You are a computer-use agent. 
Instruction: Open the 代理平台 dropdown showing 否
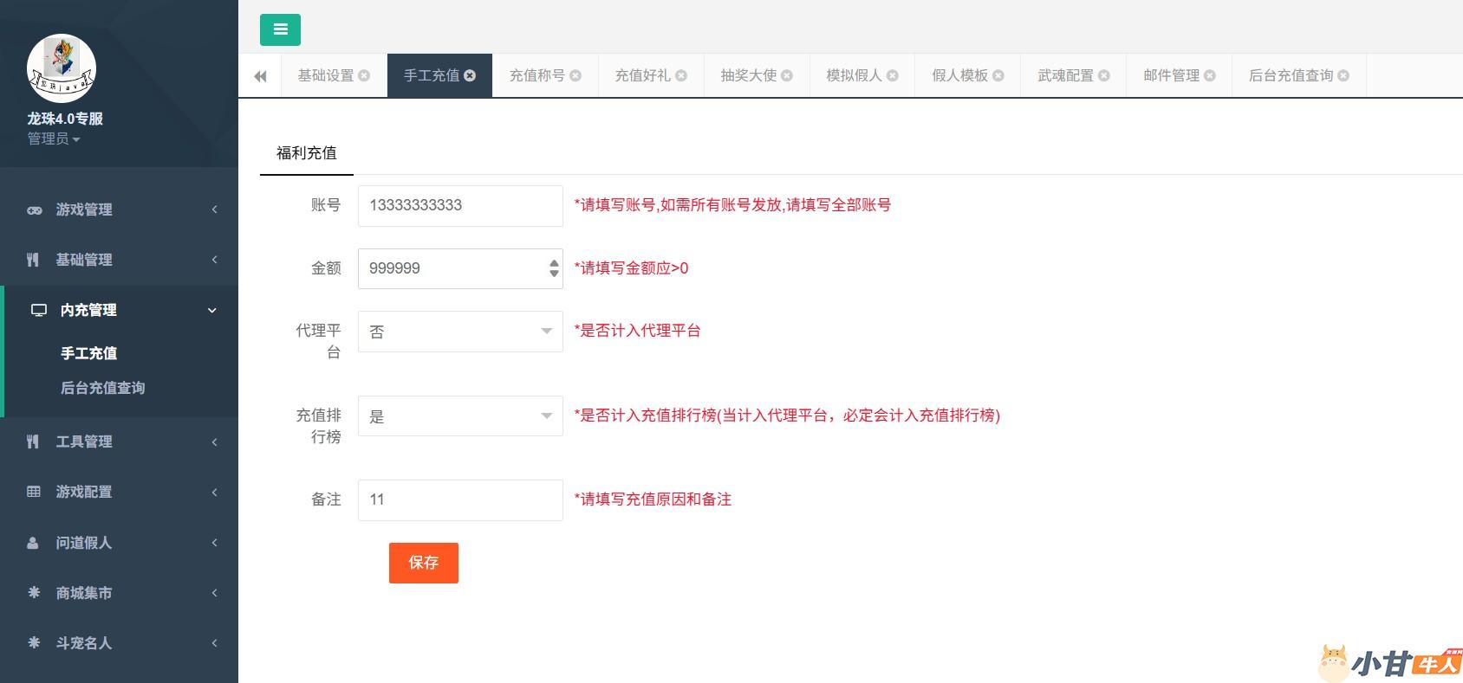pos(460,332)
